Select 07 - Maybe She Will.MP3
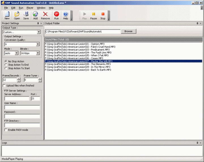Viewport: 204px width, 162px height. pyautogui.click(x=123, y=61)
